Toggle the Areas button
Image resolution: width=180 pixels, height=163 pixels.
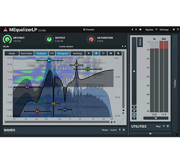(x=12, y=53)
